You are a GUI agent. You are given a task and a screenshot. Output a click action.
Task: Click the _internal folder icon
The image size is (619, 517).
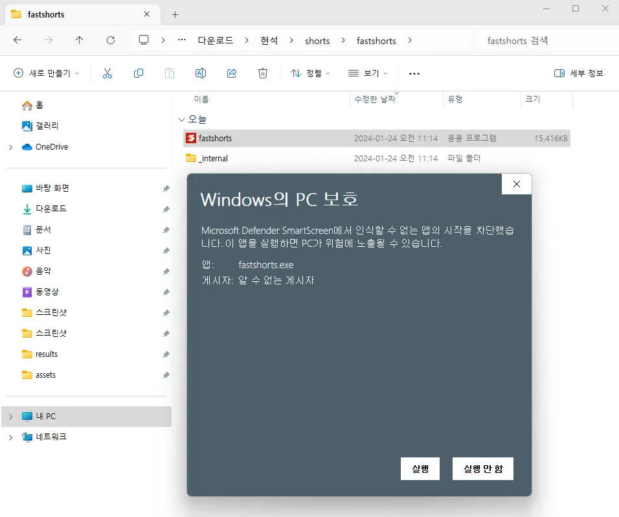click(x=191, y=158)
